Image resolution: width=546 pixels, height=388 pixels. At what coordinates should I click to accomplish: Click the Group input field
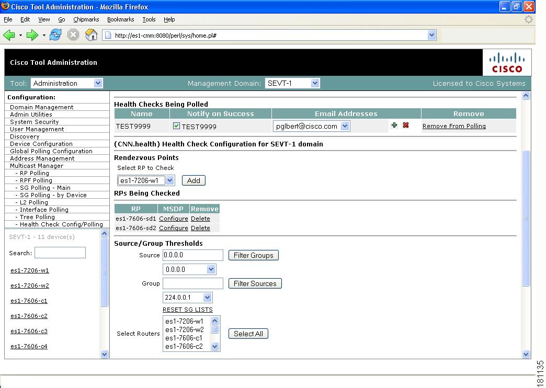(193, 283)
